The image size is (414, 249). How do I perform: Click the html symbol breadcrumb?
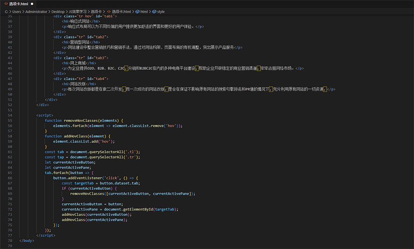[144, 11]
